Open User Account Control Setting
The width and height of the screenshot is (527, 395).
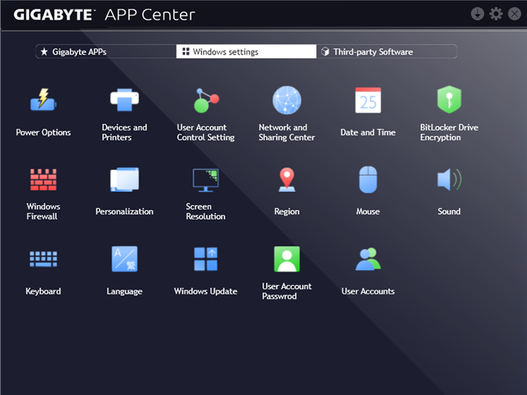click(x=206, y=101)
